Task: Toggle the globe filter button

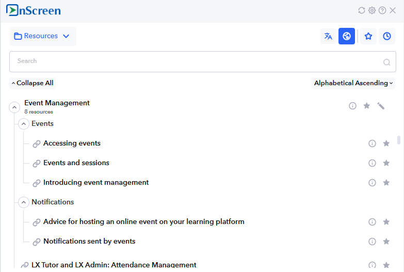Action: (x=347, y=36)
